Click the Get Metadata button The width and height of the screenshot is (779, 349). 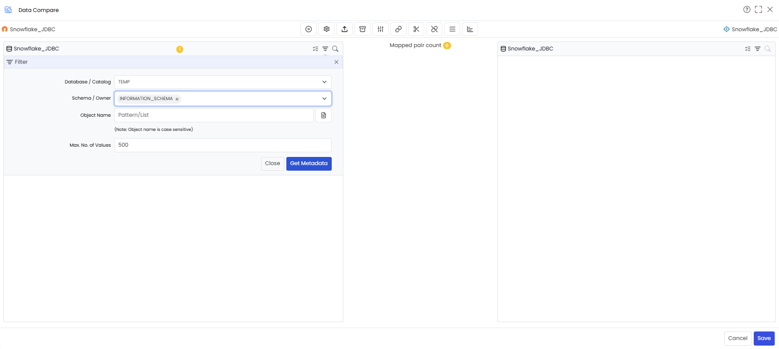[x=309, y=163]
